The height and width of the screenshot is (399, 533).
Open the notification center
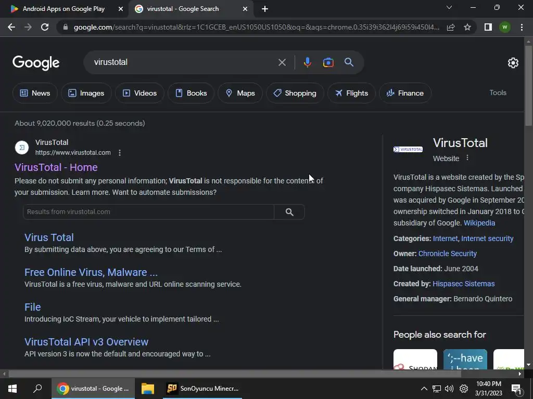[516, 389]
